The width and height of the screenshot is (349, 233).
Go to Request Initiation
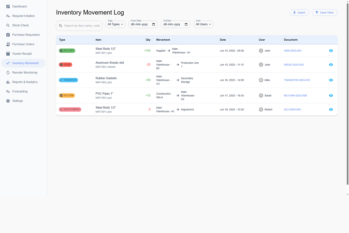click(x=23, y=16)
